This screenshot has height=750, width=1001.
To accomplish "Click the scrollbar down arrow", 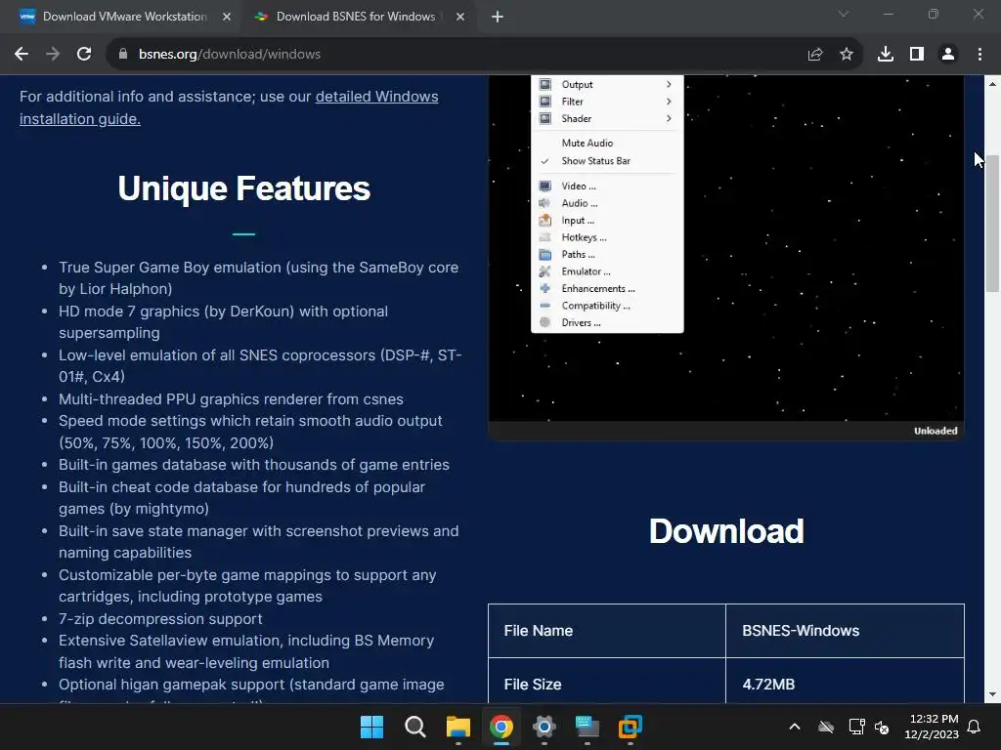I will pyautogui.click(x=993, y=694).
